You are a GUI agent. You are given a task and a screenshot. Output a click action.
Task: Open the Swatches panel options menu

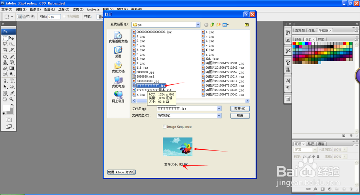pyautogui.click(x=356, y=40)
